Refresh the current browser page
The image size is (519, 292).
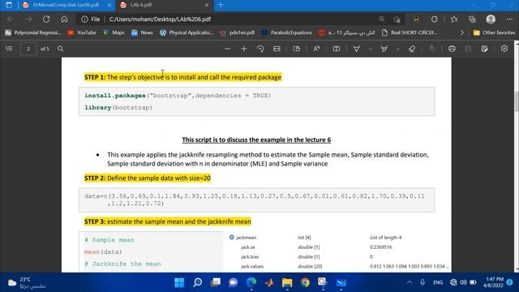(46, 19)
